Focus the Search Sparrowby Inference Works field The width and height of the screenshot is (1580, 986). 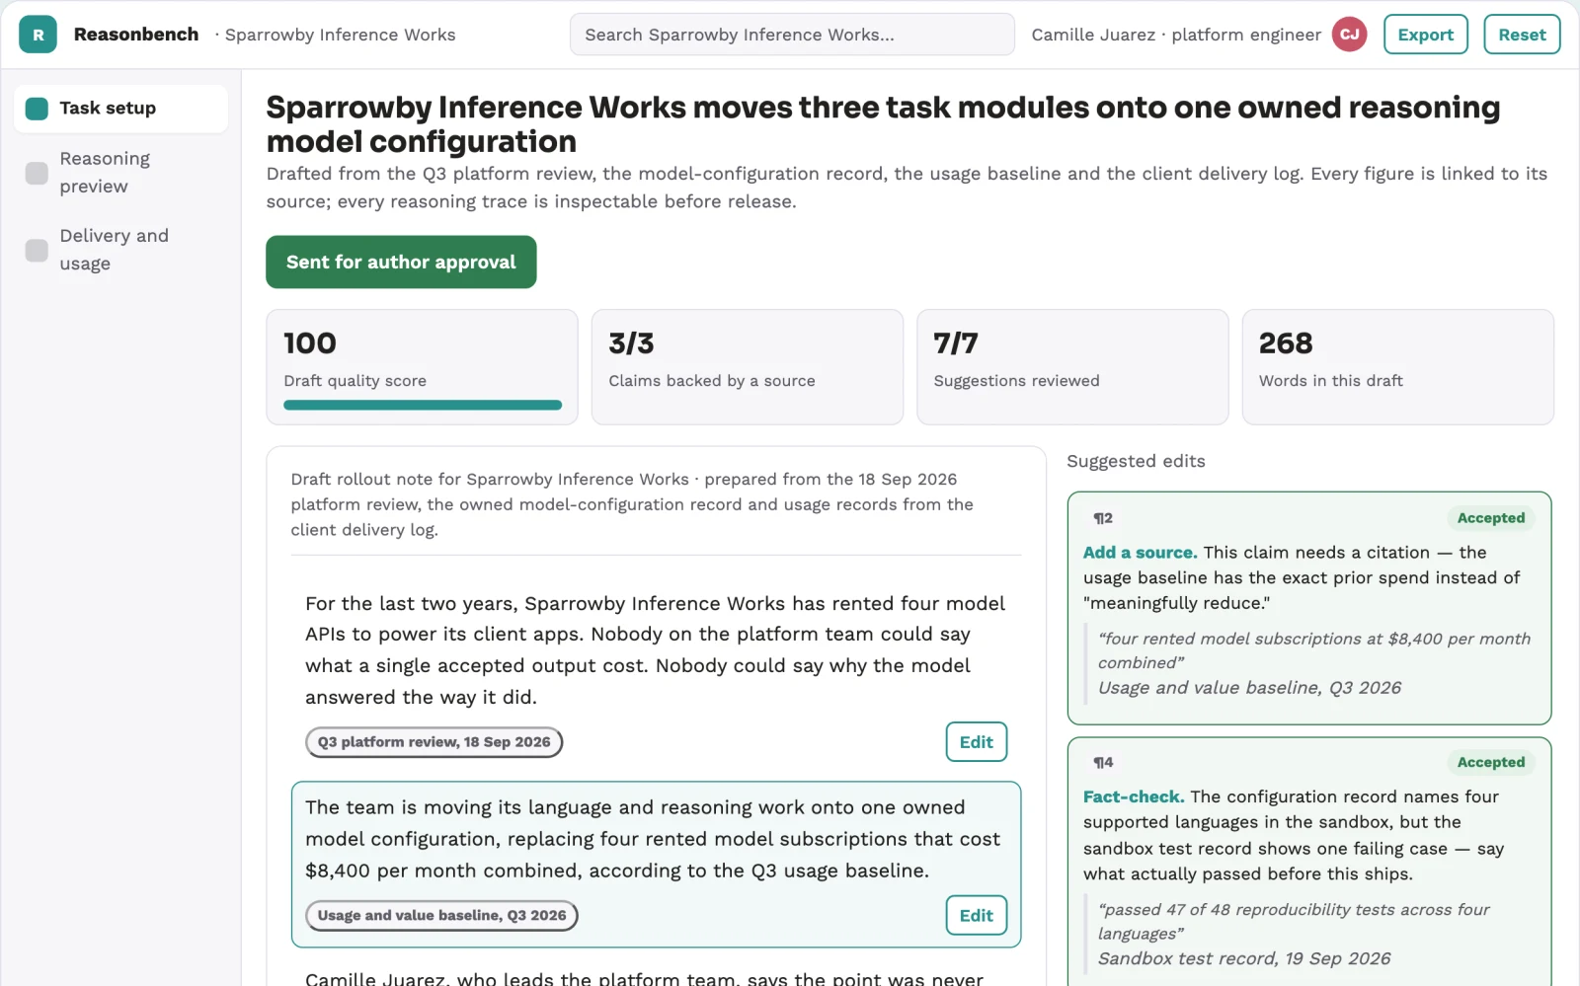(x=792, y=35)
